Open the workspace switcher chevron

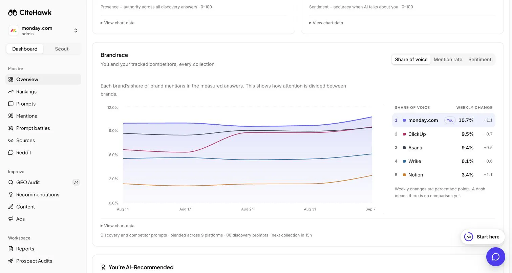pos(76,30)
